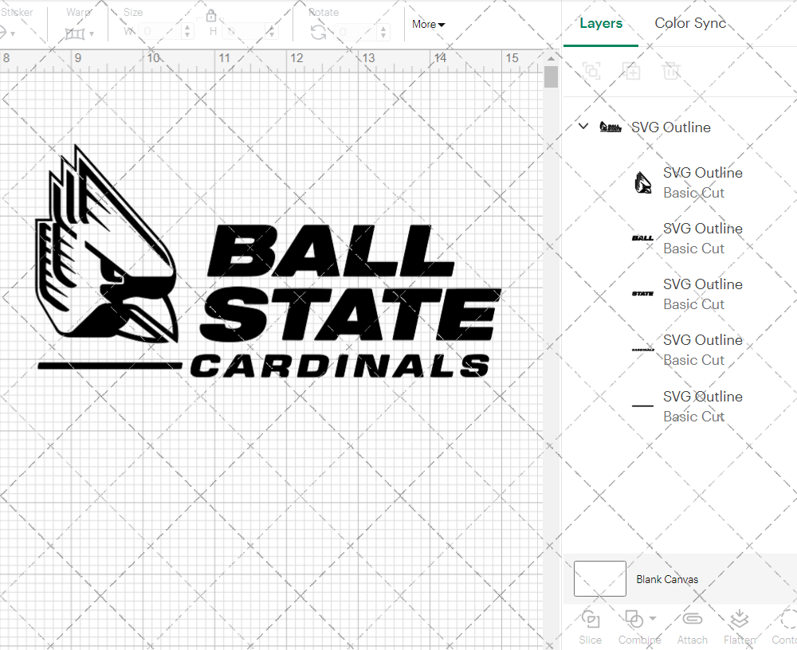The width and height of the screenshot is (797, 650).
Task: Select the Layers tab
Action: (x=601, y=23)
